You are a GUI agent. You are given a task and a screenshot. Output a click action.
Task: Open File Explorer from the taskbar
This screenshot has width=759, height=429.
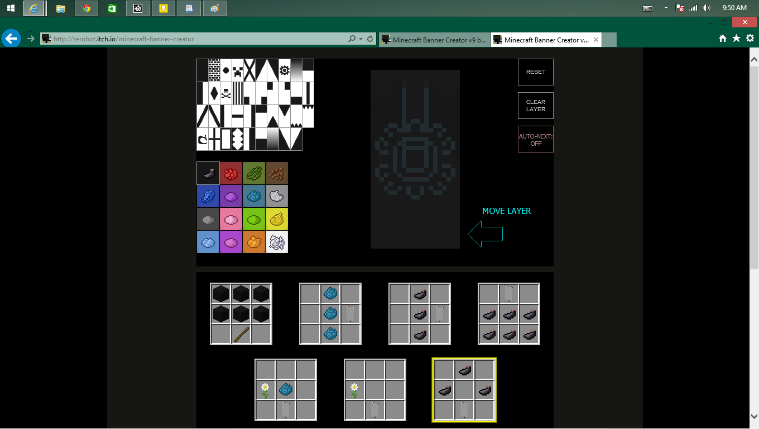click(60, 8)
